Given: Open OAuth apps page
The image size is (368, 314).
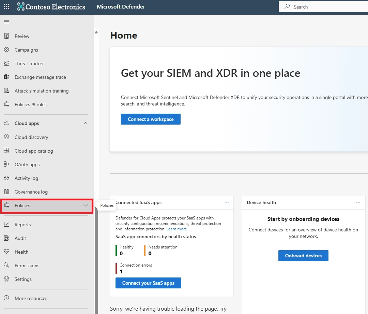Looking at the screenshot, I should pos(27,165).
